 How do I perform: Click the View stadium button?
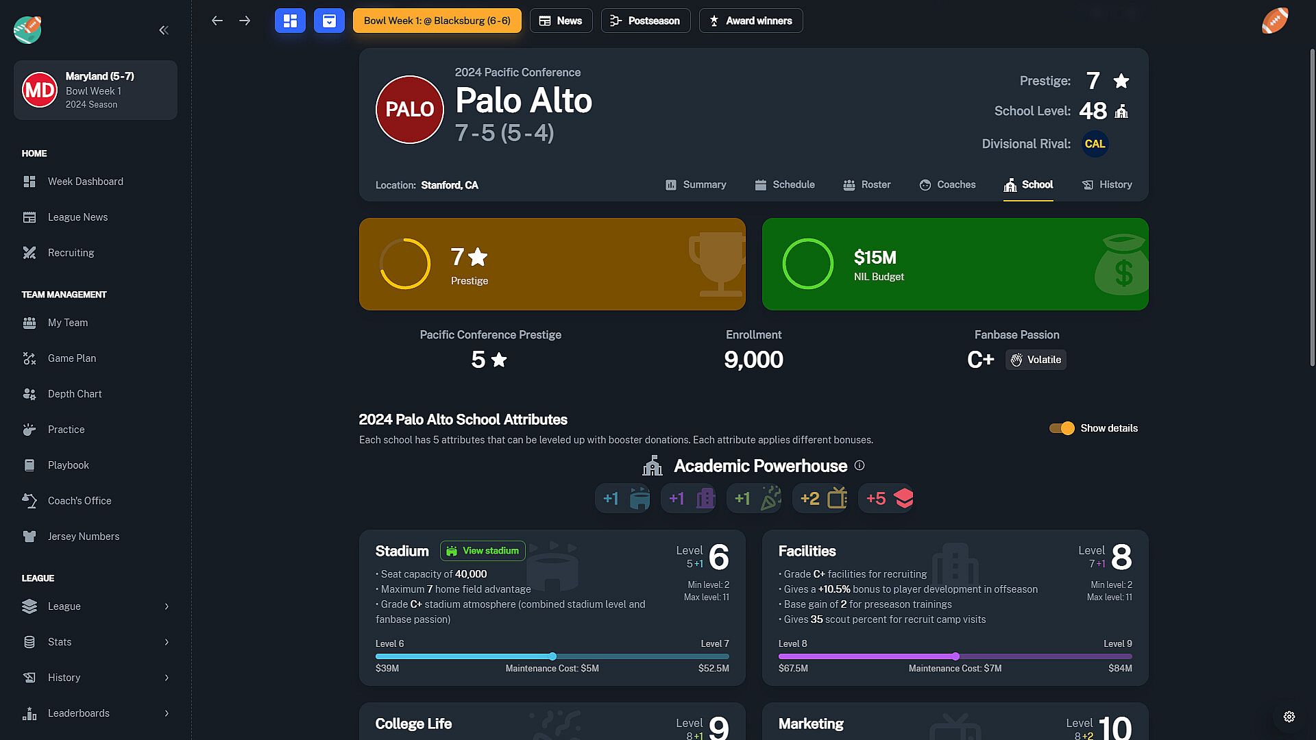pyautogui.click(x=483, y=551)
